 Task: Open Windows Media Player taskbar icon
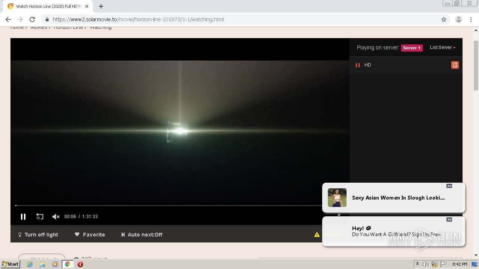55,264
